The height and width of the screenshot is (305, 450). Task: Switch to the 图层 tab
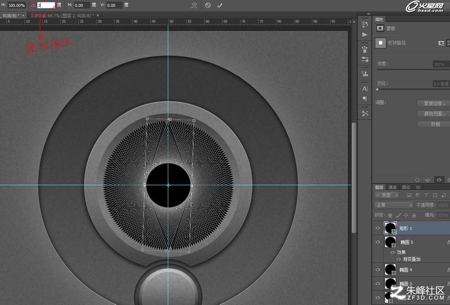click(379, 187)
